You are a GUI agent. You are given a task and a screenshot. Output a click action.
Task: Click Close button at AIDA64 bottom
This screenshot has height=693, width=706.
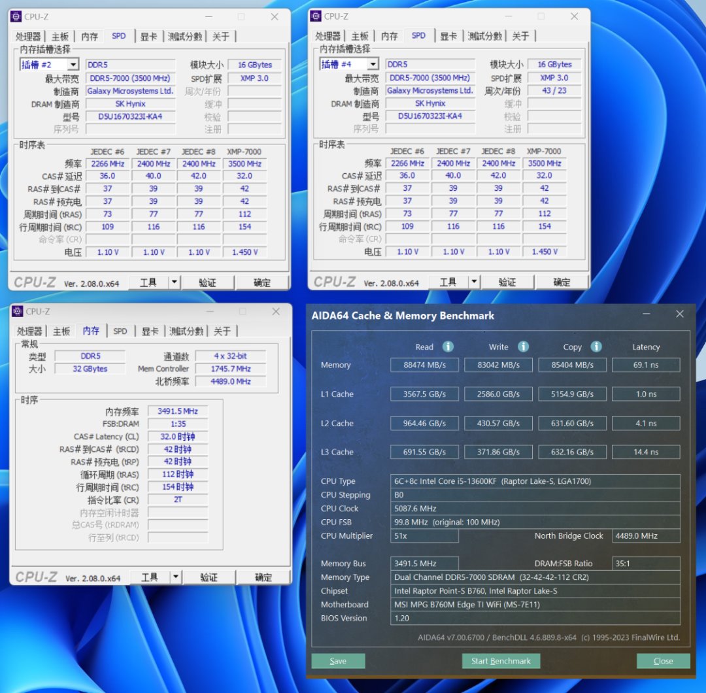pos(664,660)
